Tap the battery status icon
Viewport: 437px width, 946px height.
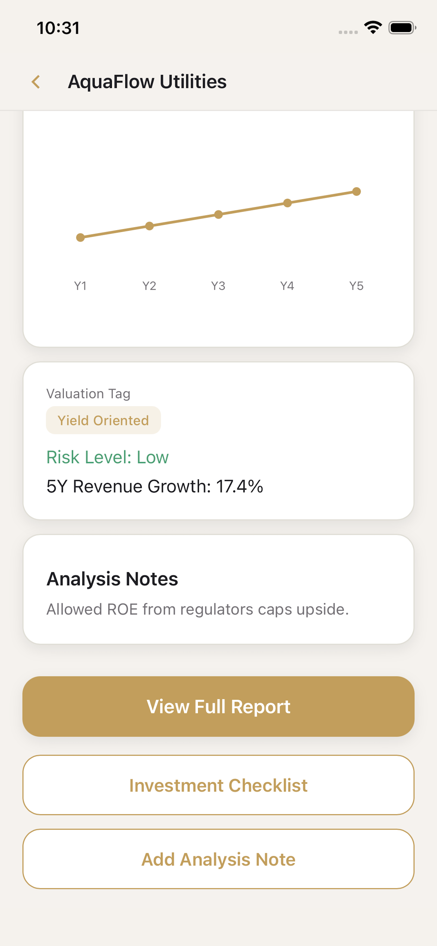point(402,28)
